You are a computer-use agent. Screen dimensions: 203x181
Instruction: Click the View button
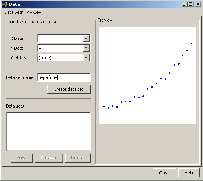coord(21,158)
